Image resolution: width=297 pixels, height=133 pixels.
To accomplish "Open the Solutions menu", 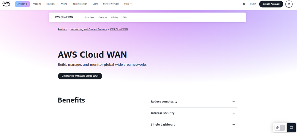I will pyautogui.click(x=51, y=4).
